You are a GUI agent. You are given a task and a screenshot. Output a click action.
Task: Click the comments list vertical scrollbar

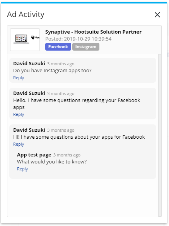point(160,135)
